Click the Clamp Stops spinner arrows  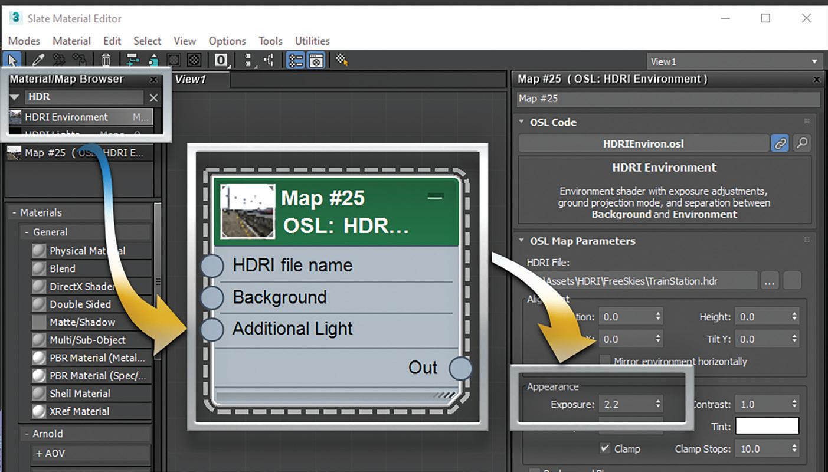(794, 449)
